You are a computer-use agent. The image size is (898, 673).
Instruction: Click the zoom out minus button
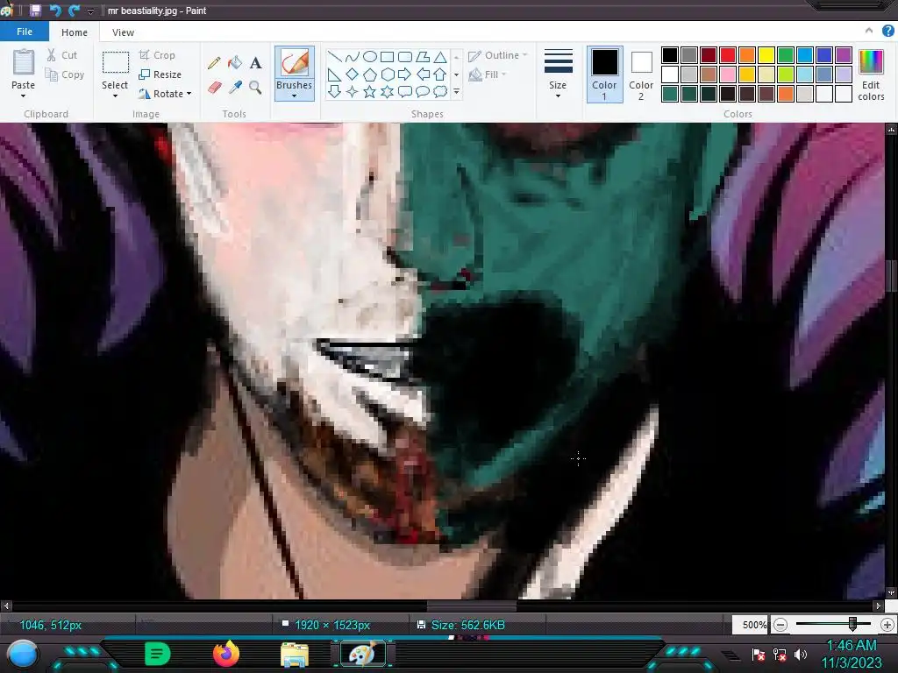pyautogui.click(x=780, y=625)
